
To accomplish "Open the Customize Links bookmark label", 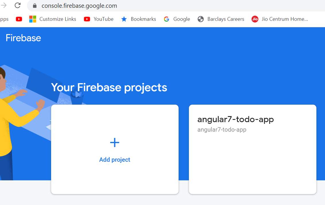I will (x=58, y=19).
